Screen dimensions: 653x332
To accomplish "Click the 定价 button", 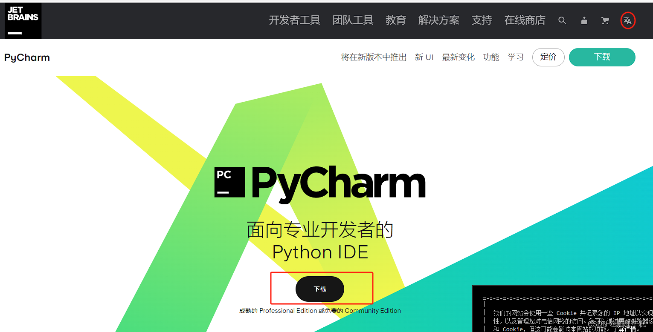I will [549, 57].
